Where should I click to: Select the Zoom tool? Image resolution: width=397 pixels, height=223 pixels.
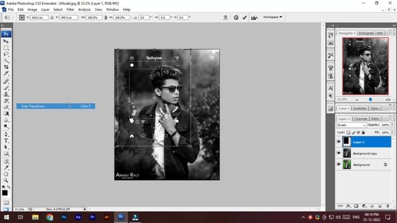(x=6, y=180)
